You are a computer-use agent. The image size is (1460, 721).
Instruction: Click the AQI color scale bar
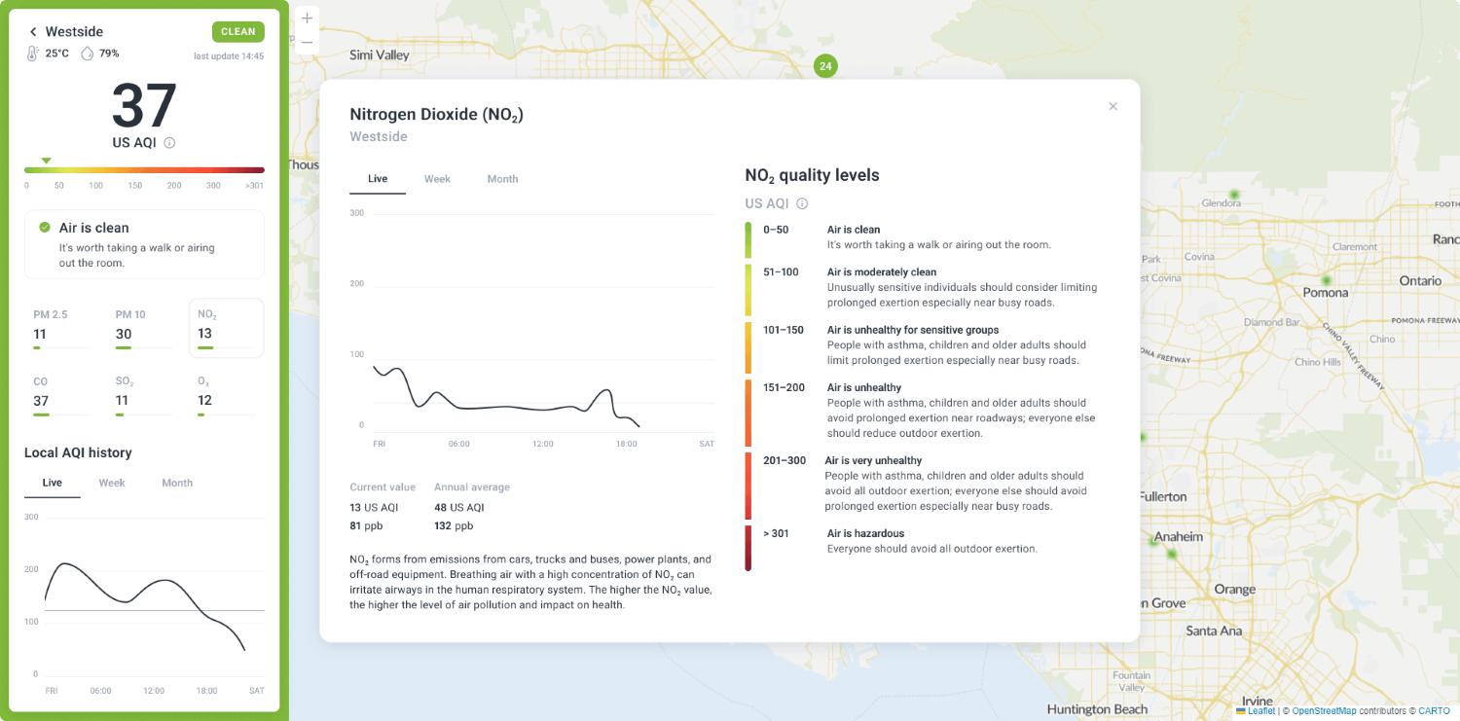pos(144,170)
